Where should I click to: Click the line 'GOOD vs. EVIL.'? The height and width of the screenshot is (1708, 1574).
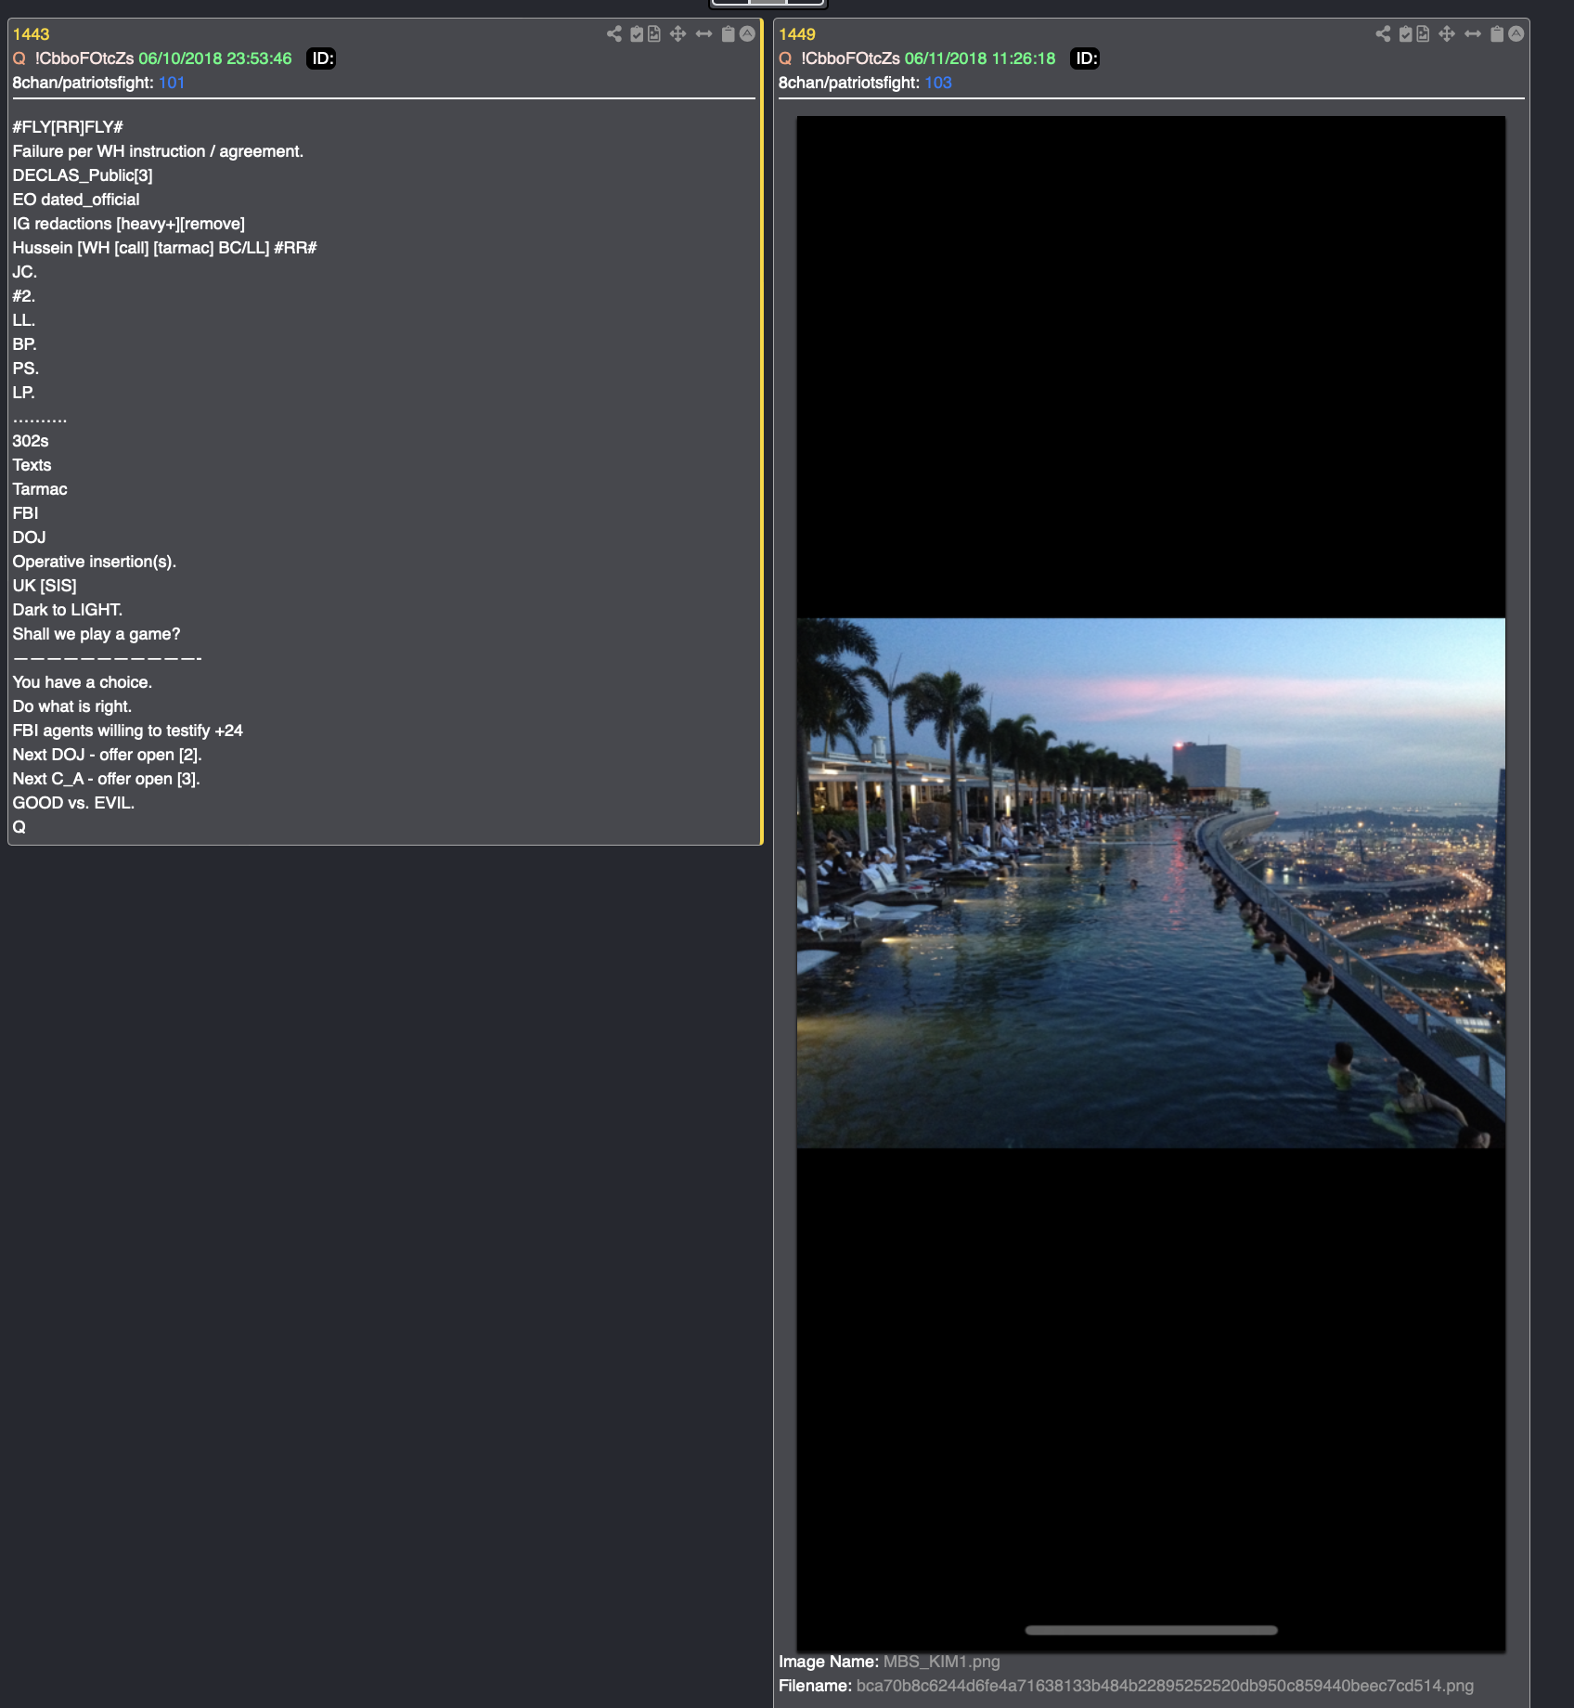coord(73,803)
